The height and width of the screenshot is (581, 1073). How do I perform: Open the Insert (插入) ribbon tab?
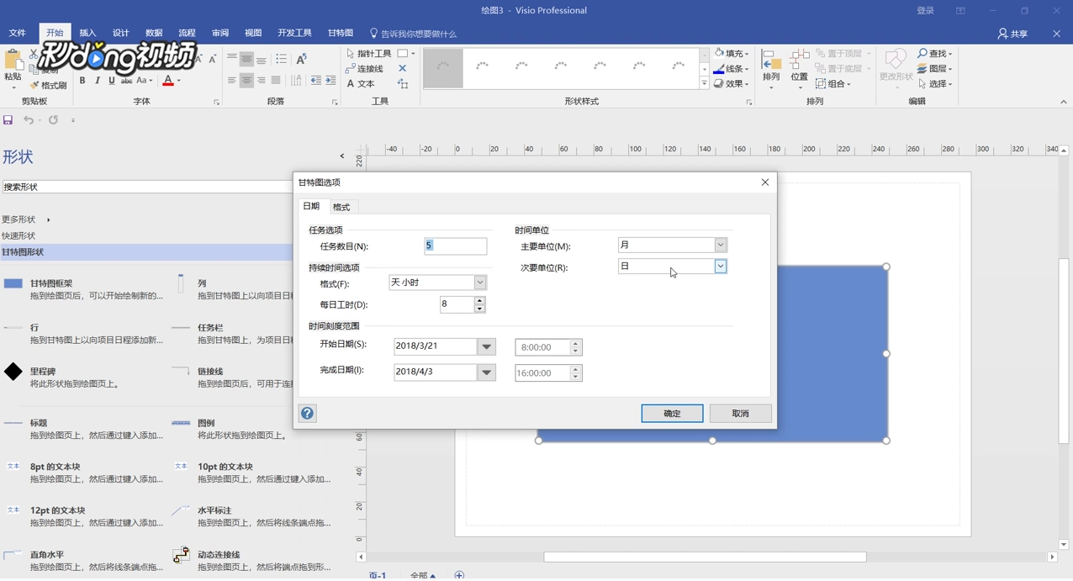[x=87, y=33]
